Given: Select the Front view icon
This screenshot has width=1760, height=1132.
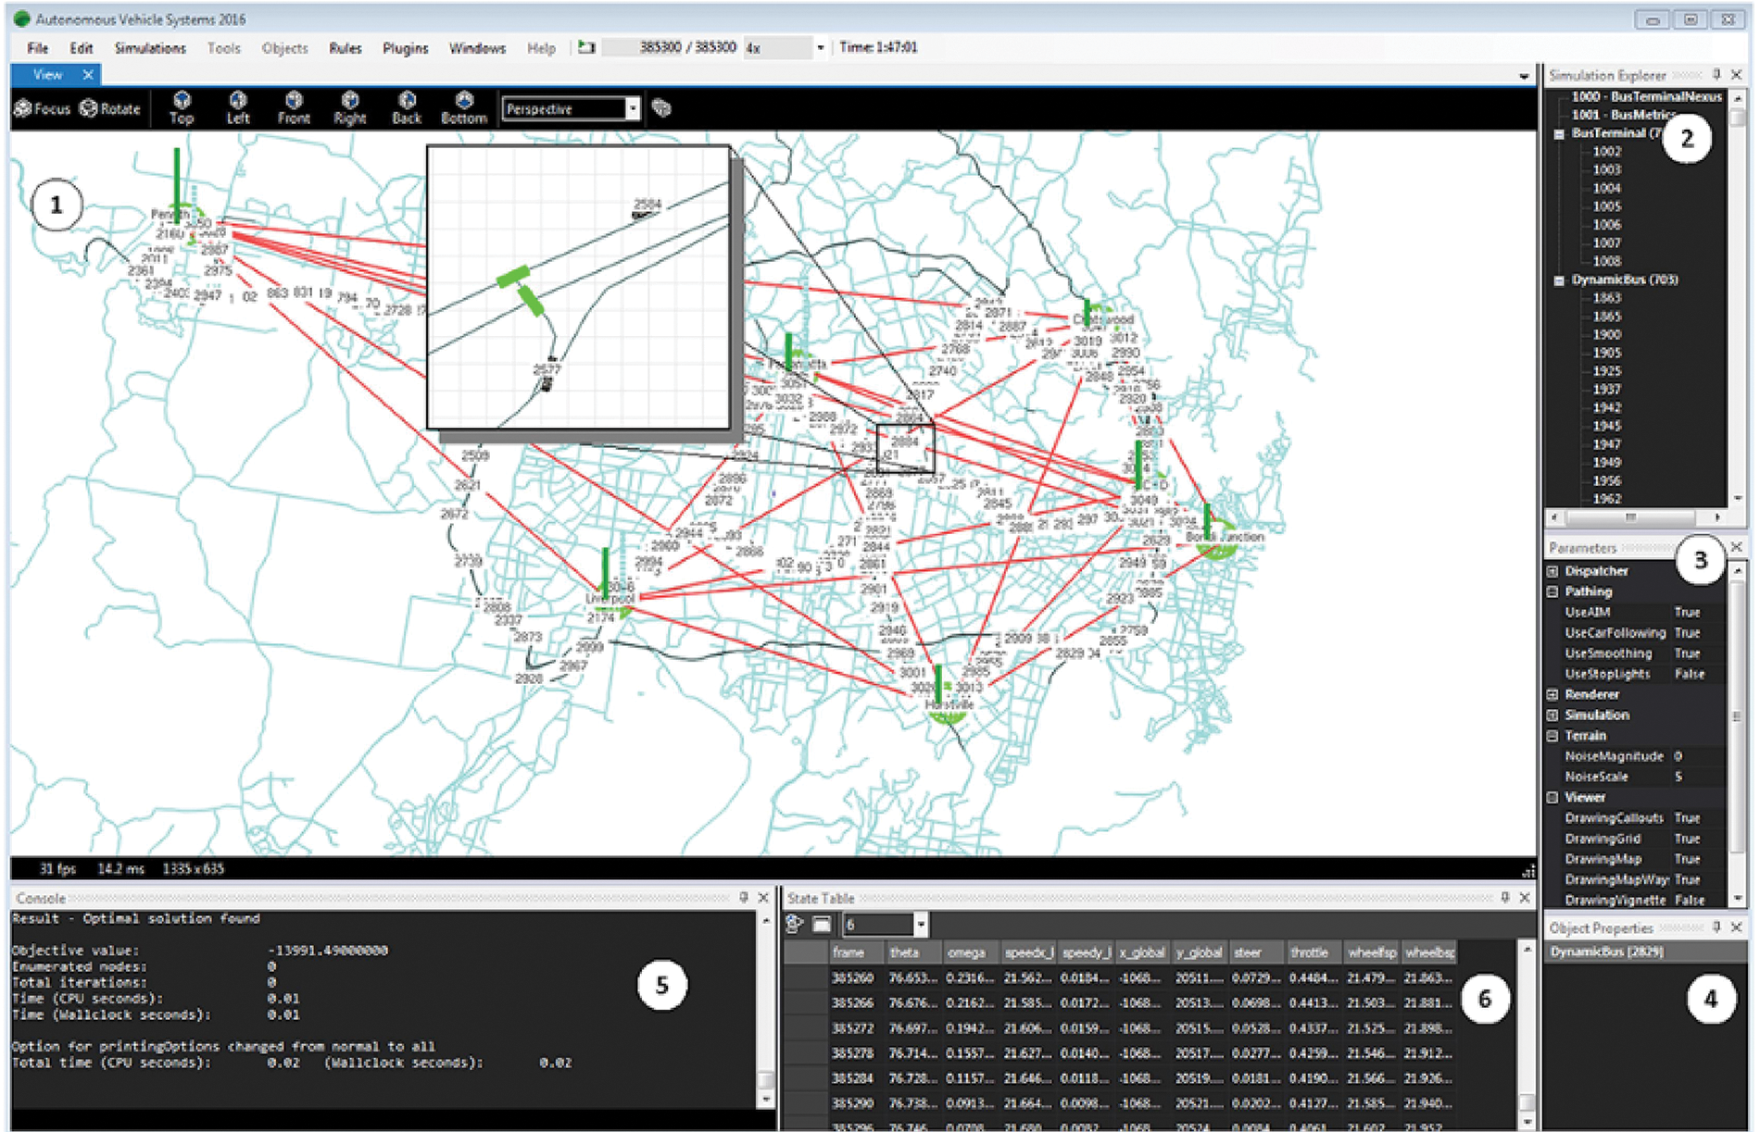Looking at the screenshot, I should click(294, 107).
